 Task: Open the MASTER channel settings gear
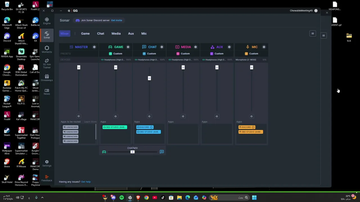tap(94, 47)
